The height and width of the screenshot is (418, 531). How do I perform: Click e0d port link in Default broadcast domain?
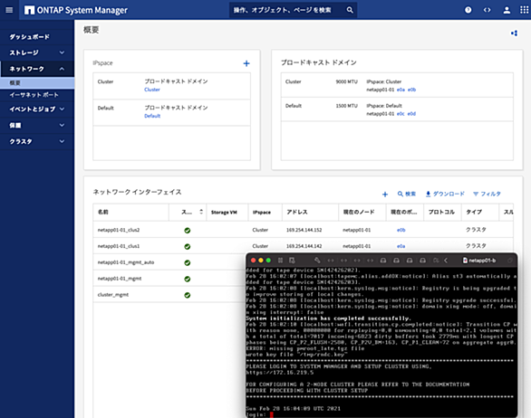click(x=411, y=114)
